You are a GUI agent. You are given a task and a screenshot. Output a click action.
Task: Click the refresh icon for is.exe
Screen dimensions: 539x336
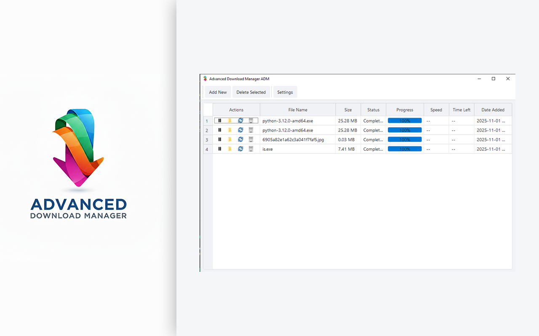pos(240,149)
